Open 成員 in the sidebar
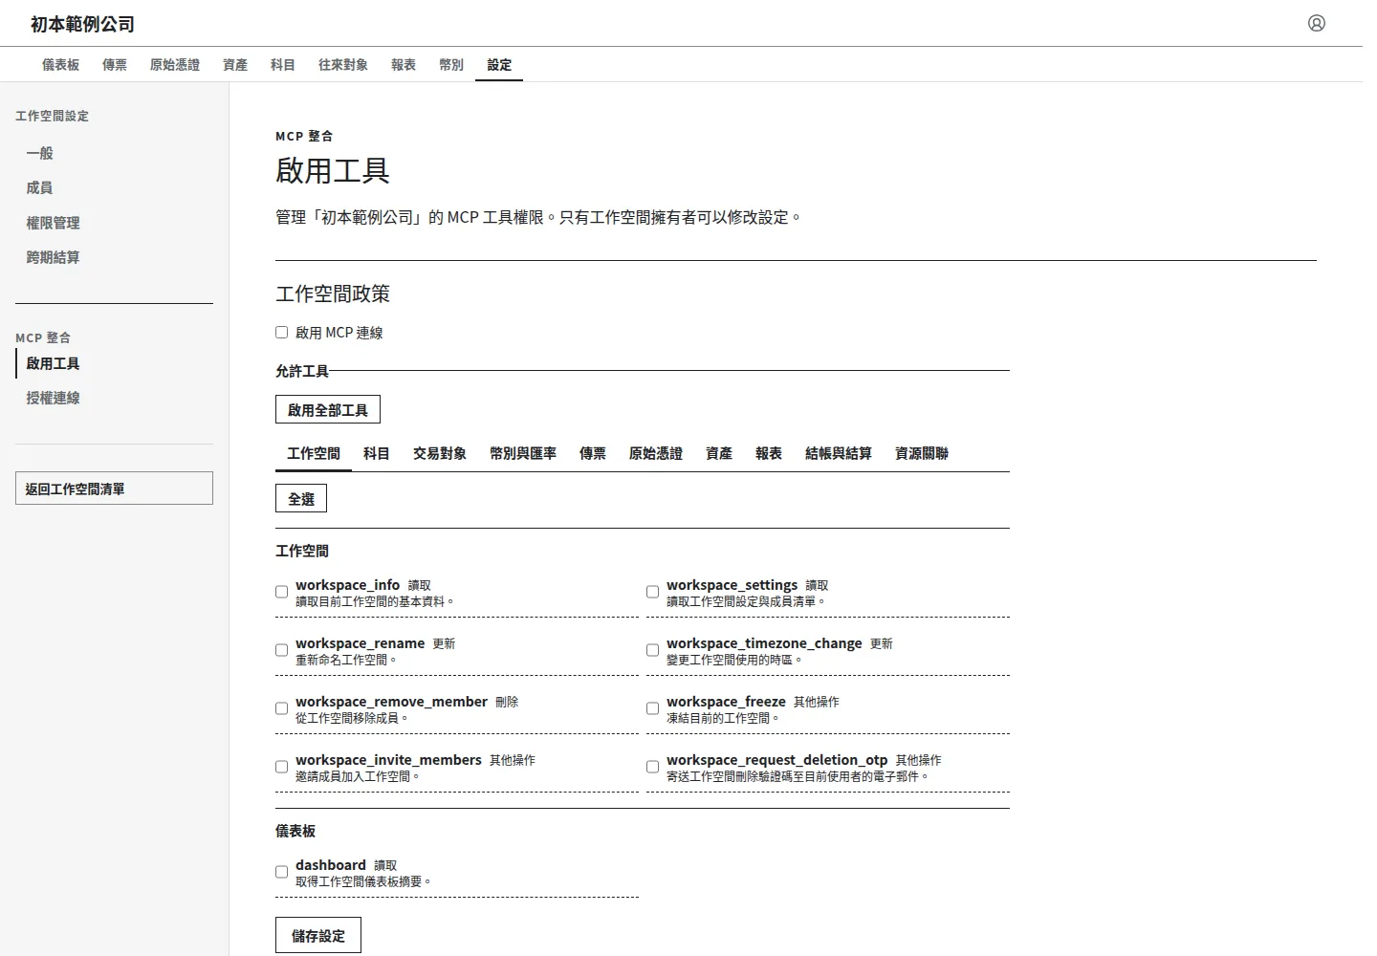This screenshot has height=956, width=1377. tap(114, 188)
